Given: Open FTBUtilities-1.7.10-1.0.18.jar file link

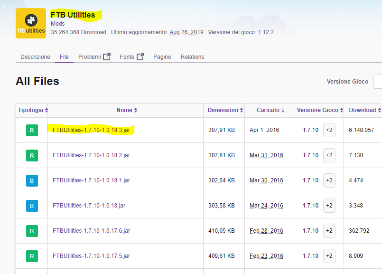Looking at the screenshot, I should coord(89,205).
